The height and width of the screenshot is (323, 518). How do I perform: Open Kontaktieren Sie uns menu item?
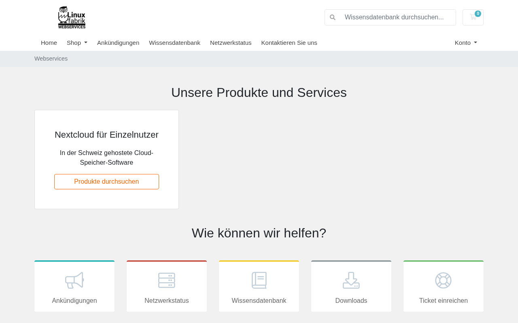click(289, 43)
